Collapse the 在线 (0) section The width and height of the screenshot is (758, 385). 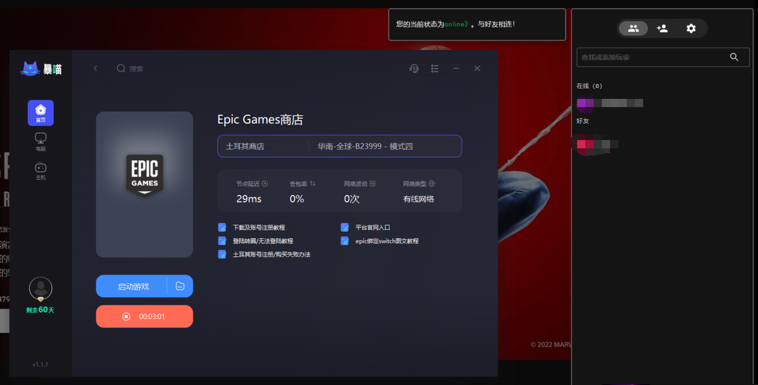(589, 86)
